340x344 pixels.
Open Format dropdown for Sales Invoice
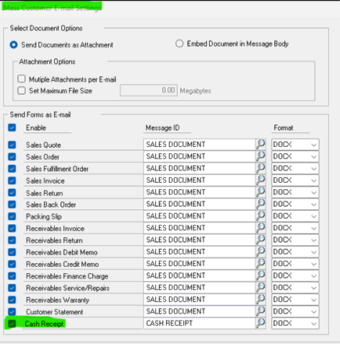coord(295,180)
